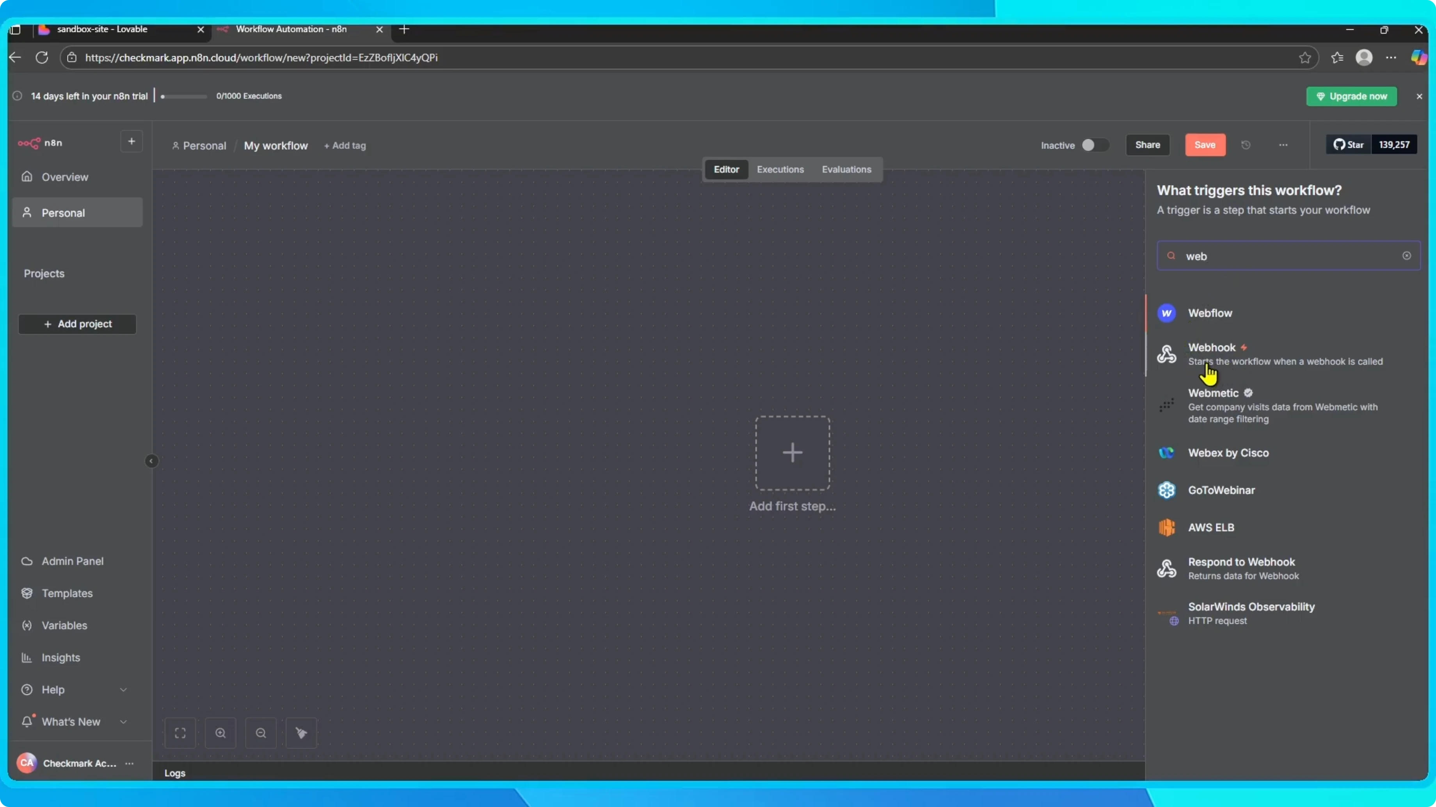Zoom in on the canvas
Image resolution: width=1436 pixels, height=807 pixels.
[x=221, y=733]
